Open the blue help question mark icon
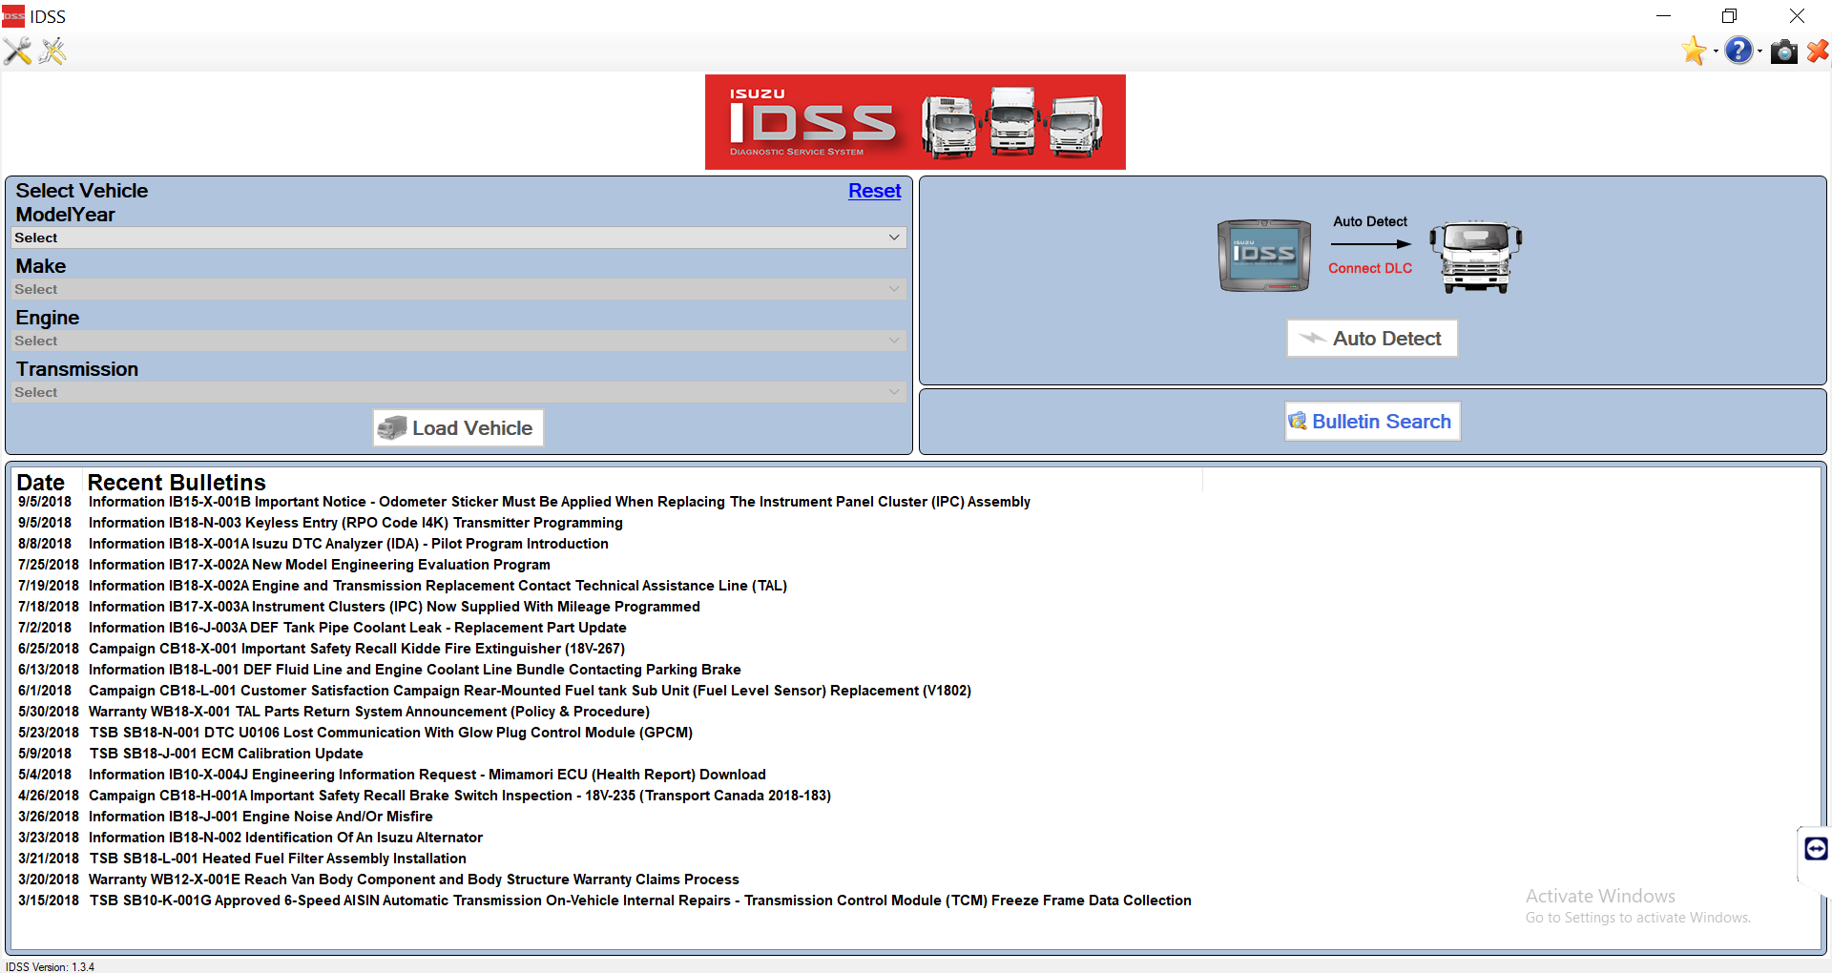This screenshot has width=1832, height=973. [x=1738, y=51]
